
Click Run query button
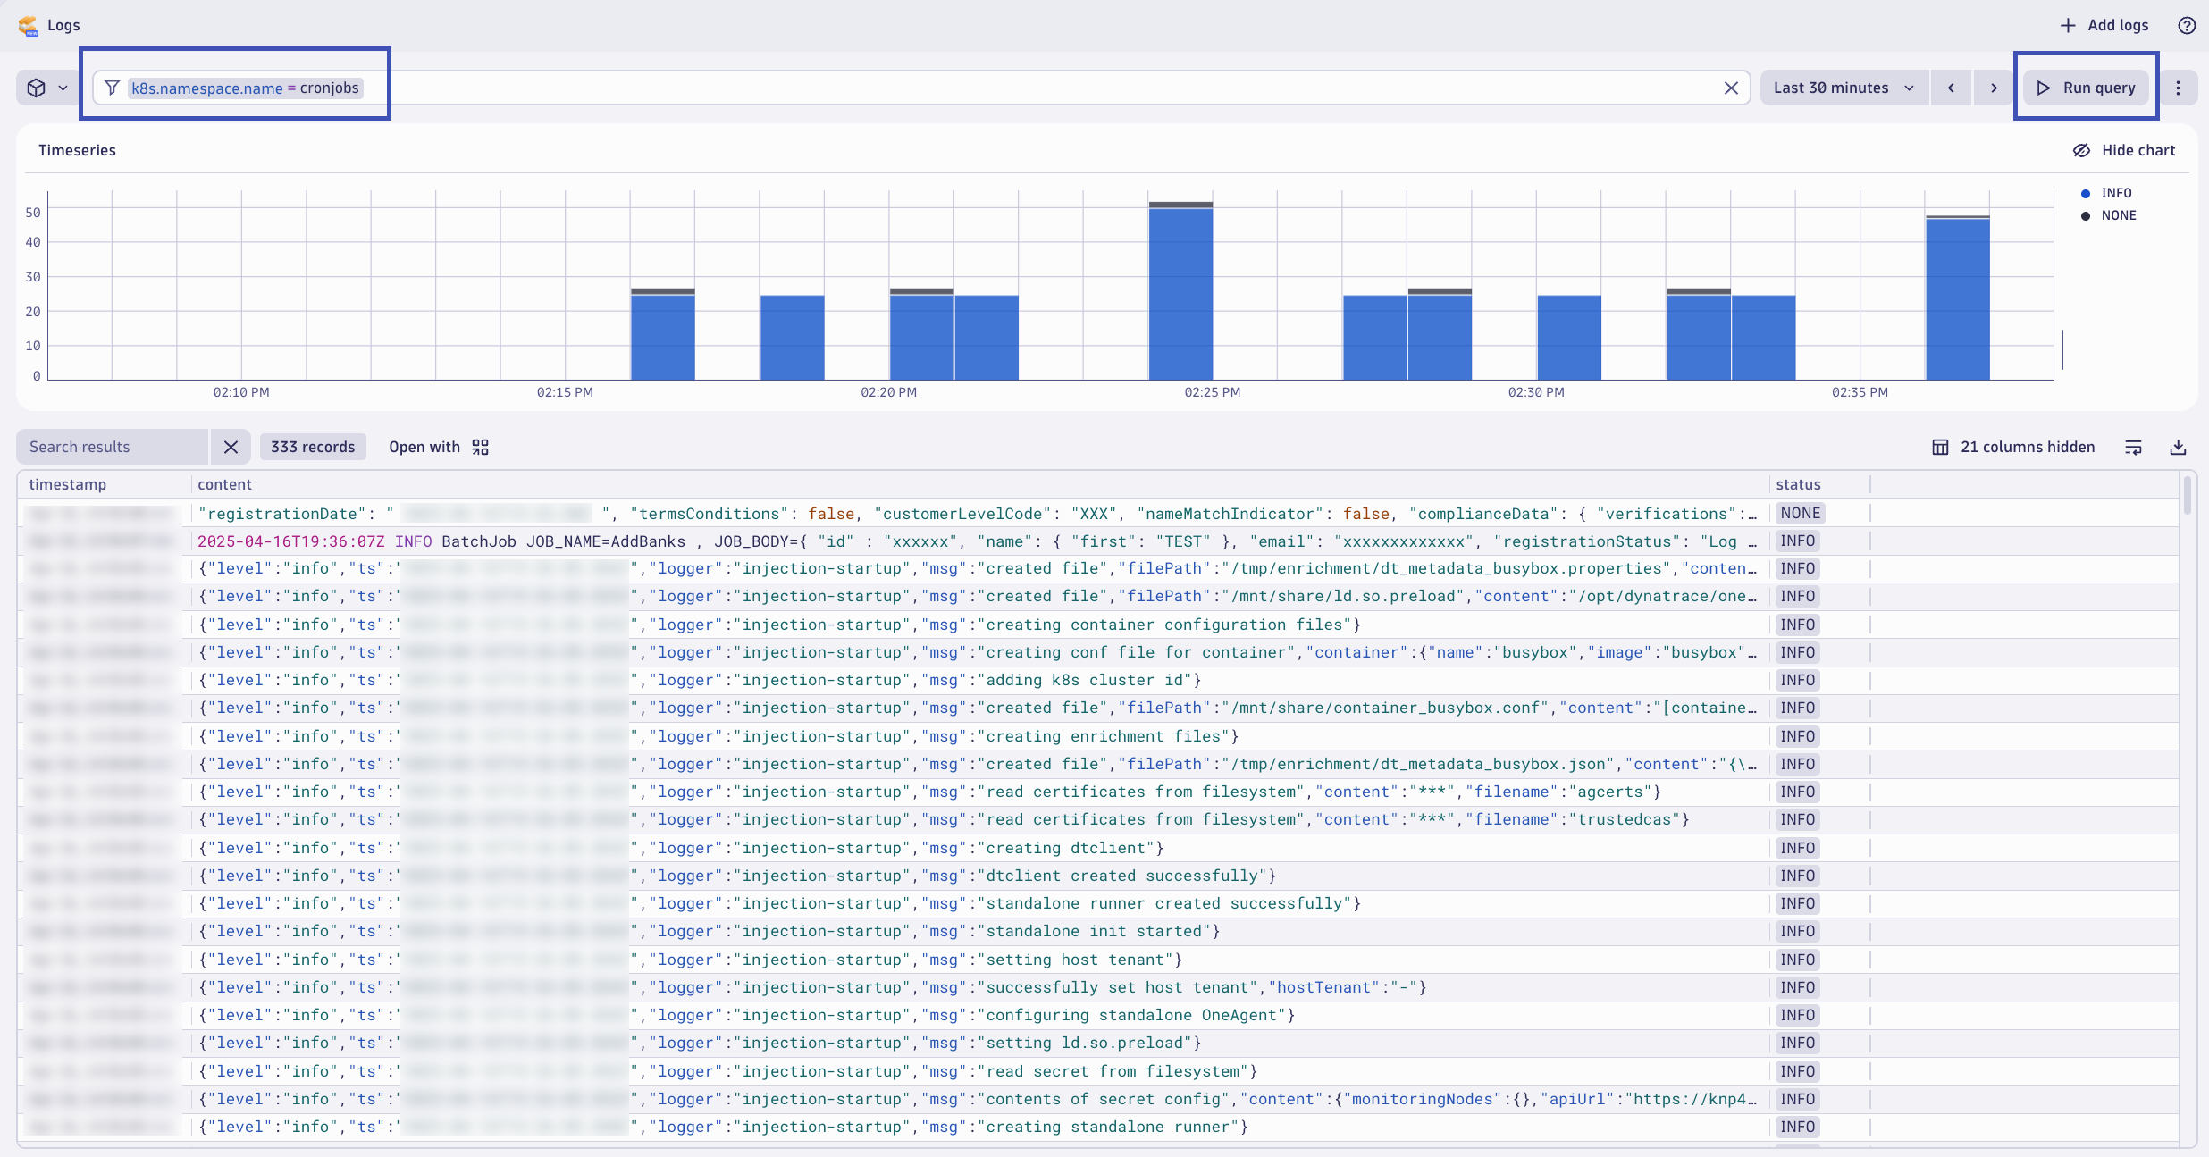click(x=2086, y=88)
